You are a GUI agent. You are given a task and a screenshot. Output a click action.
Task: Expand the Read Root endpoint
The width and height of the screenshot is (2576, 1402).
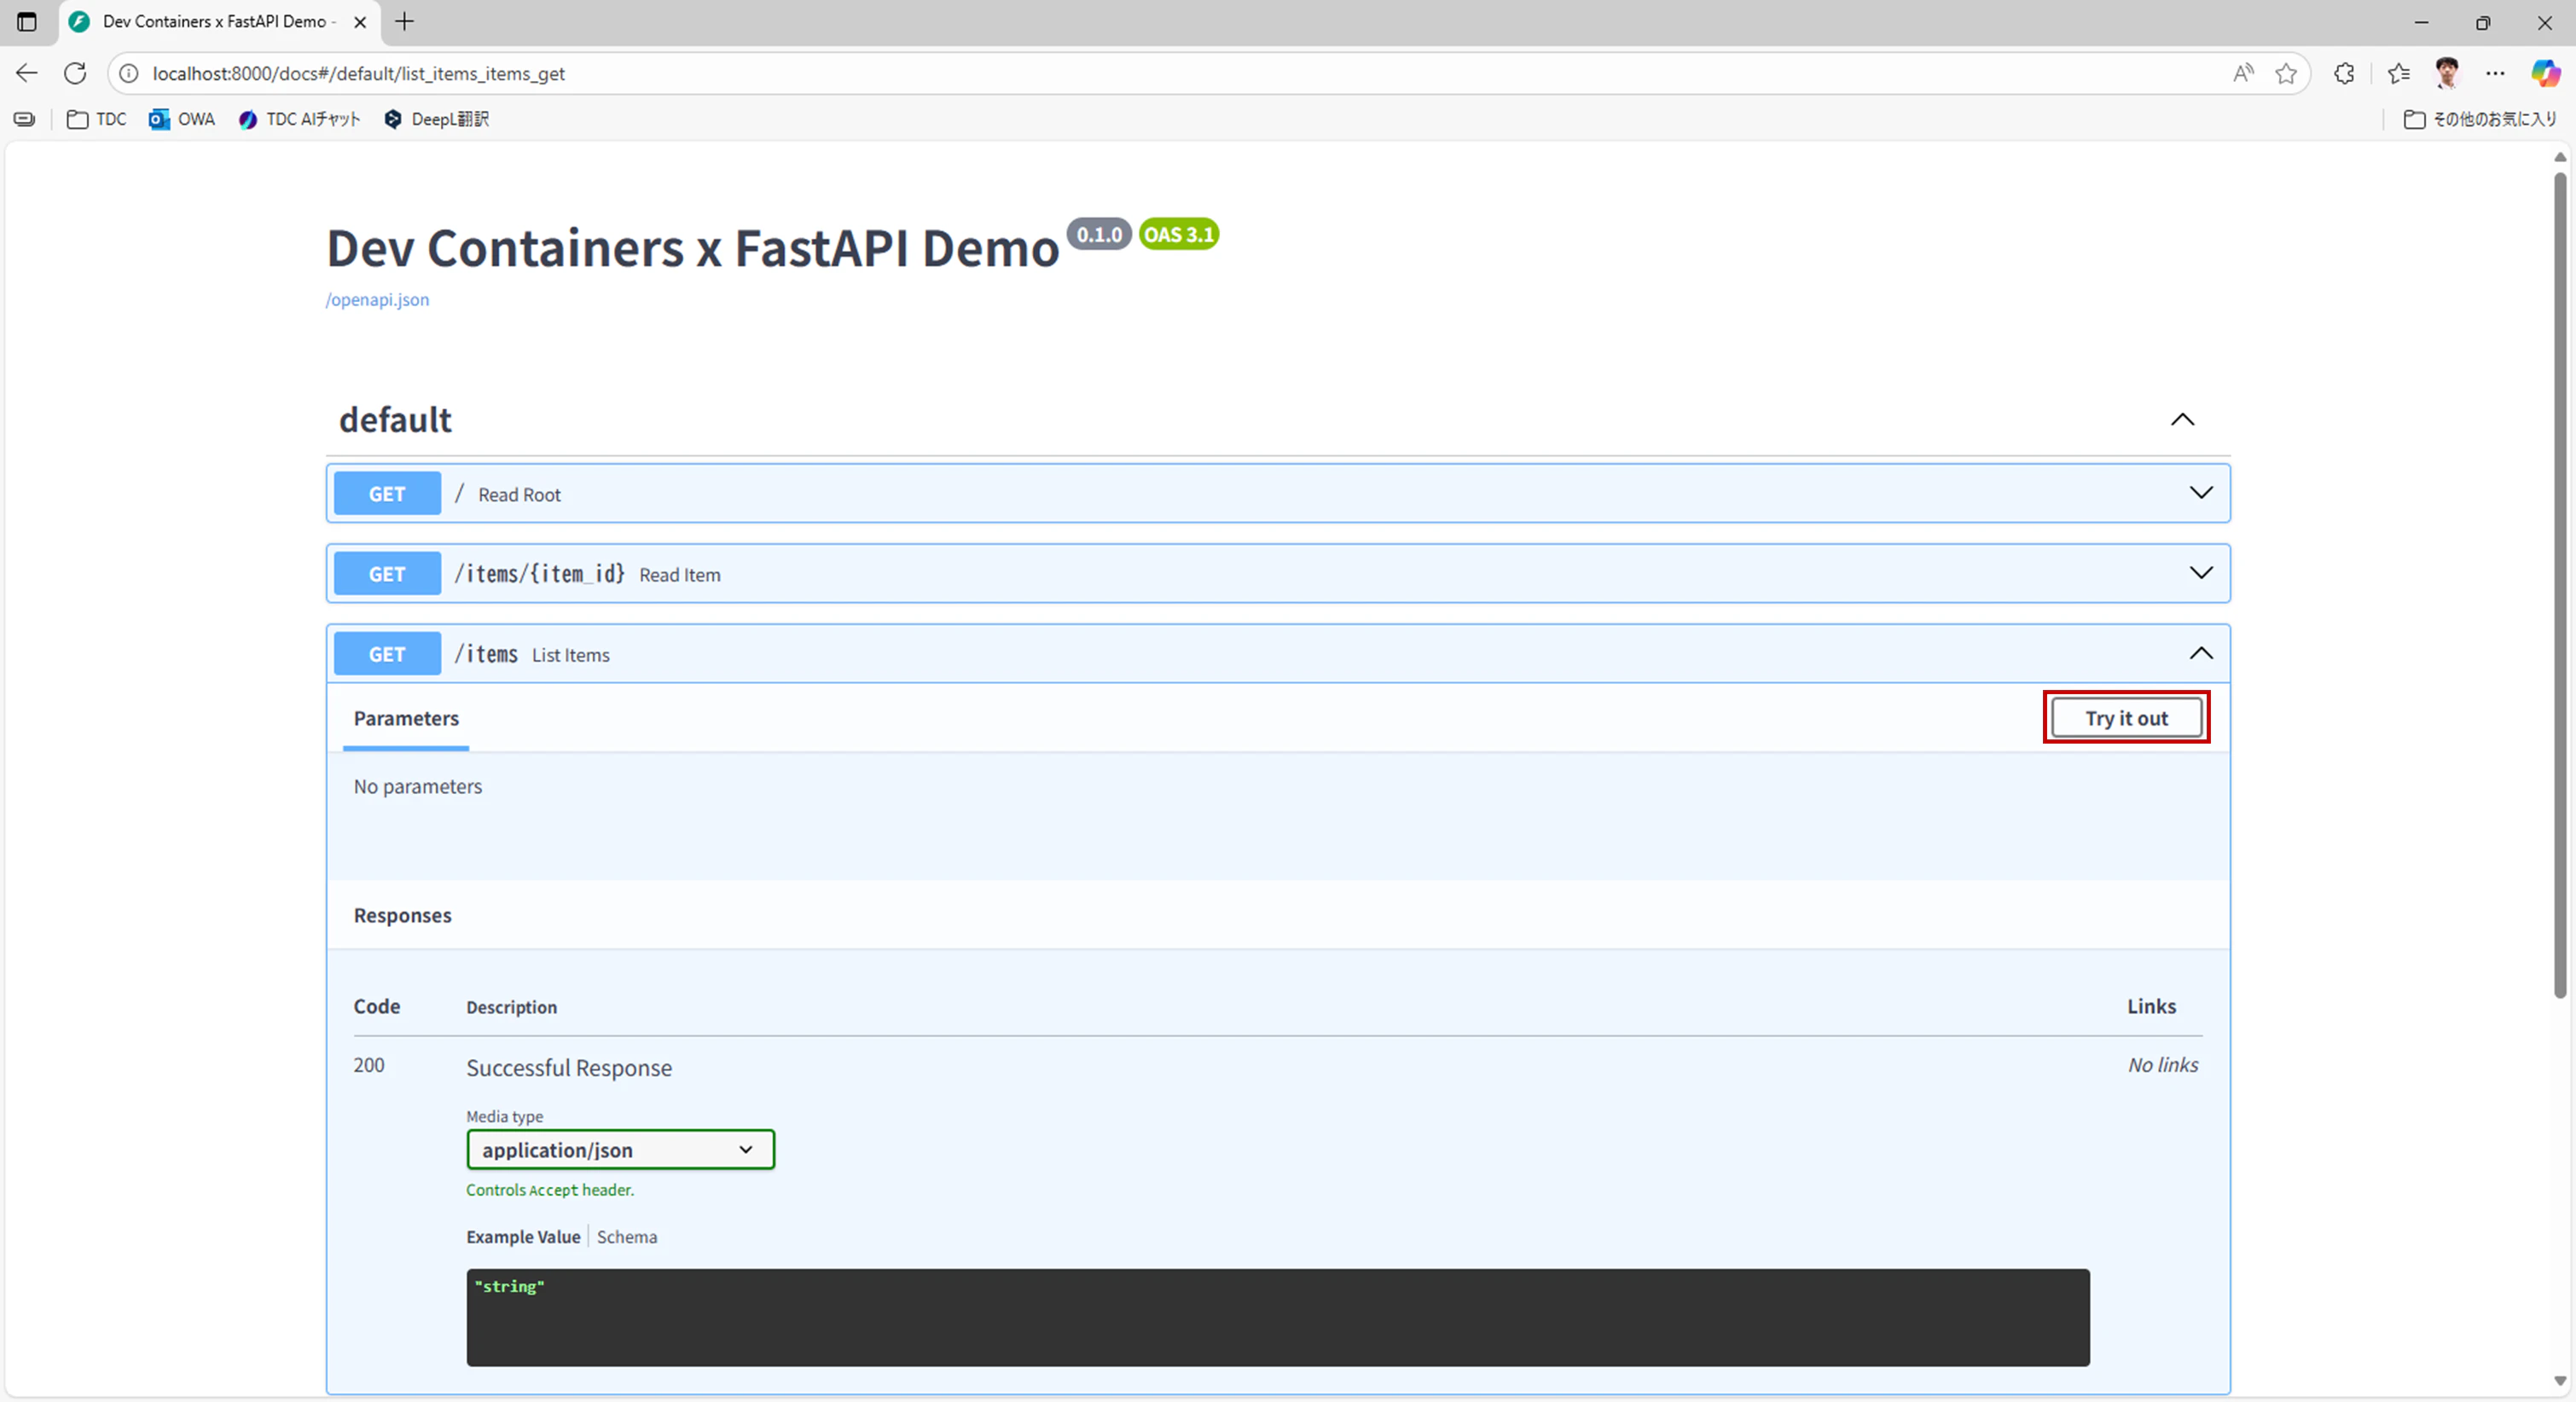[2201, 492]
